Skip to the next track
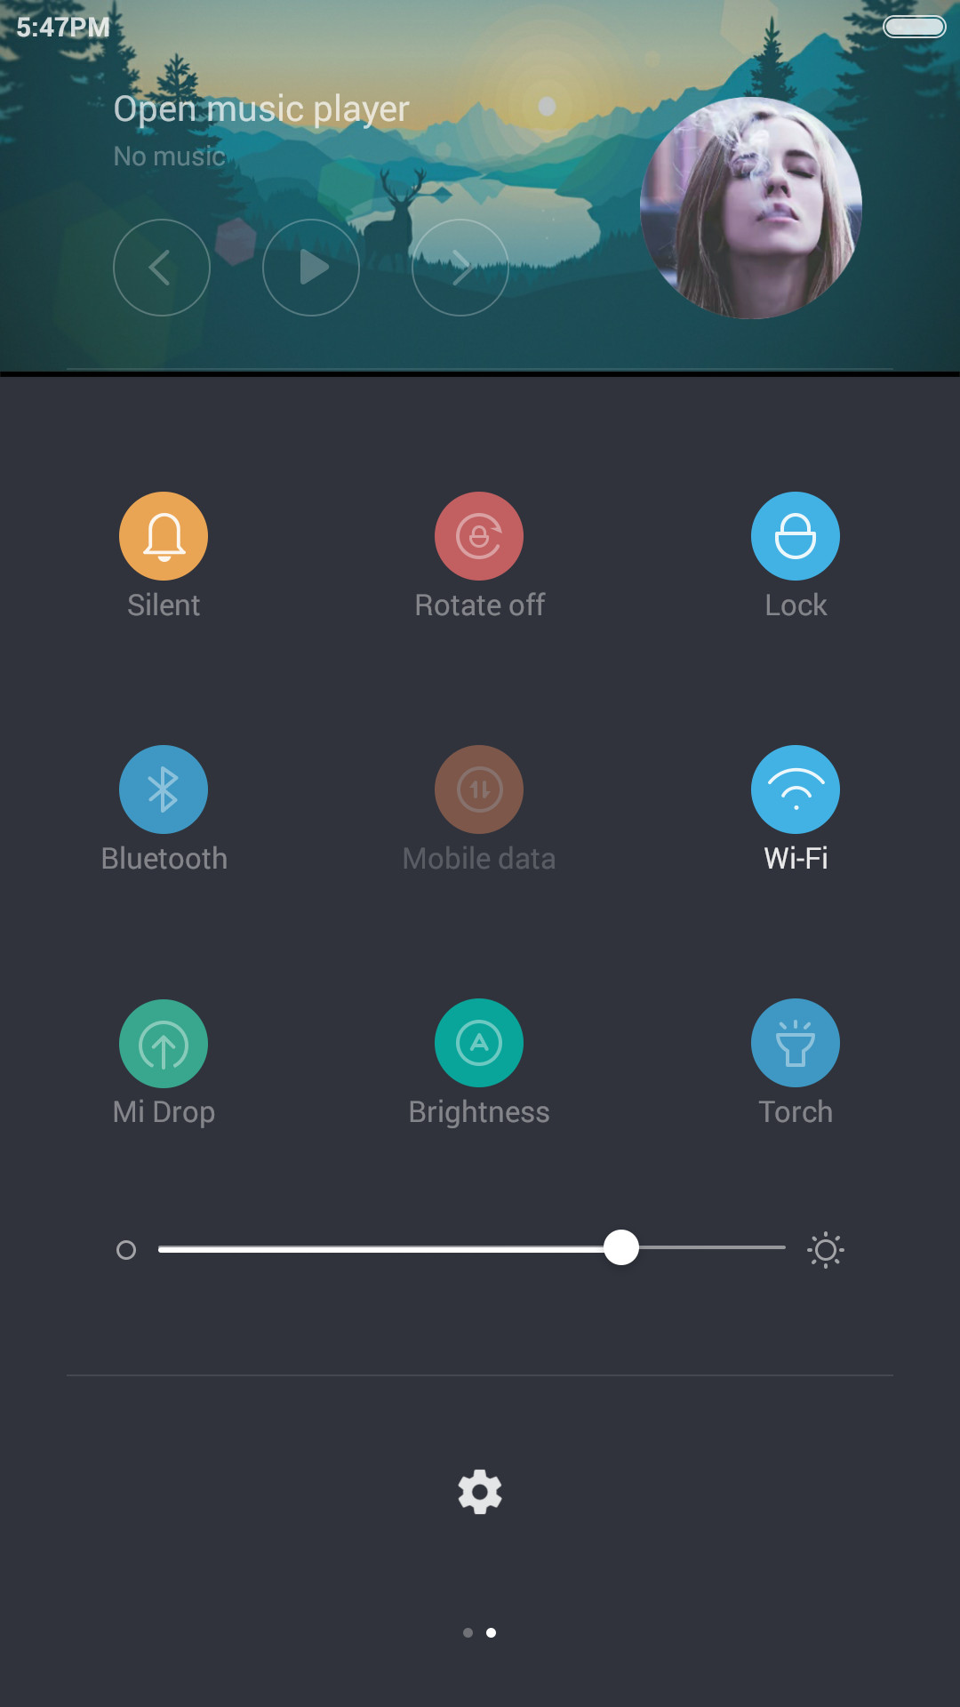The image size is (960, 1707). point(460,268)
